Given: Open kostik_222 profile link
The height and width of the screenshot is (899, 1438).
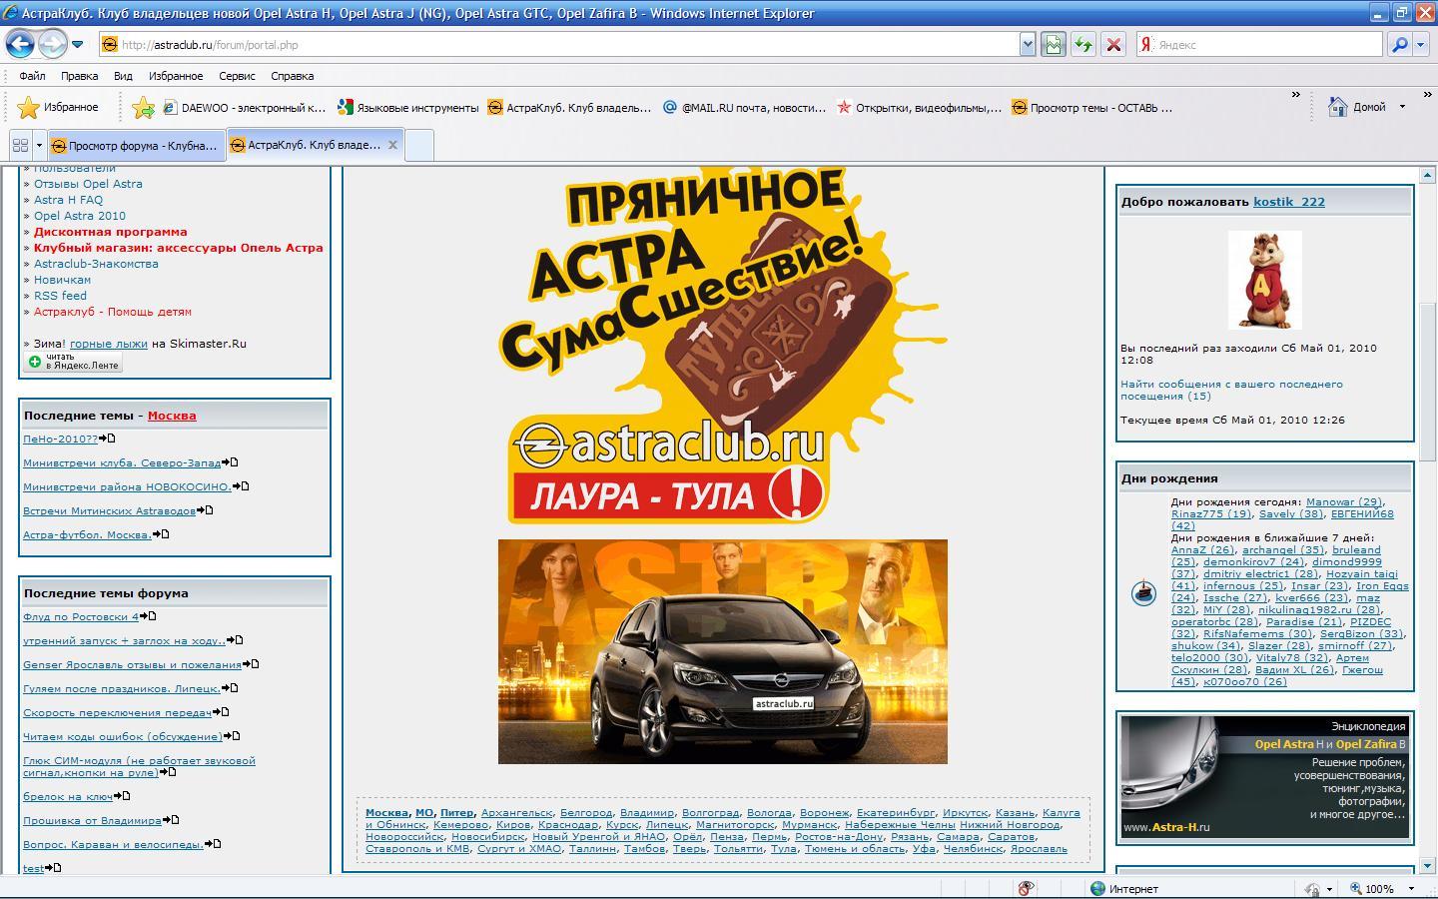Looking at the screenshot, I should (1289, 202).
